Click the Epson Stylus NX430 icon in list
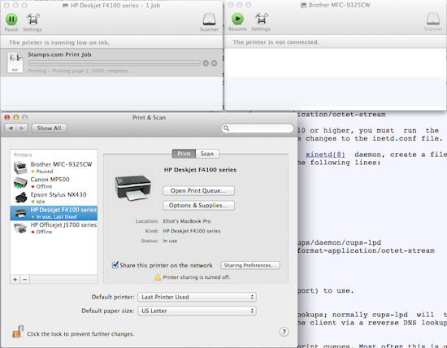 21,198
